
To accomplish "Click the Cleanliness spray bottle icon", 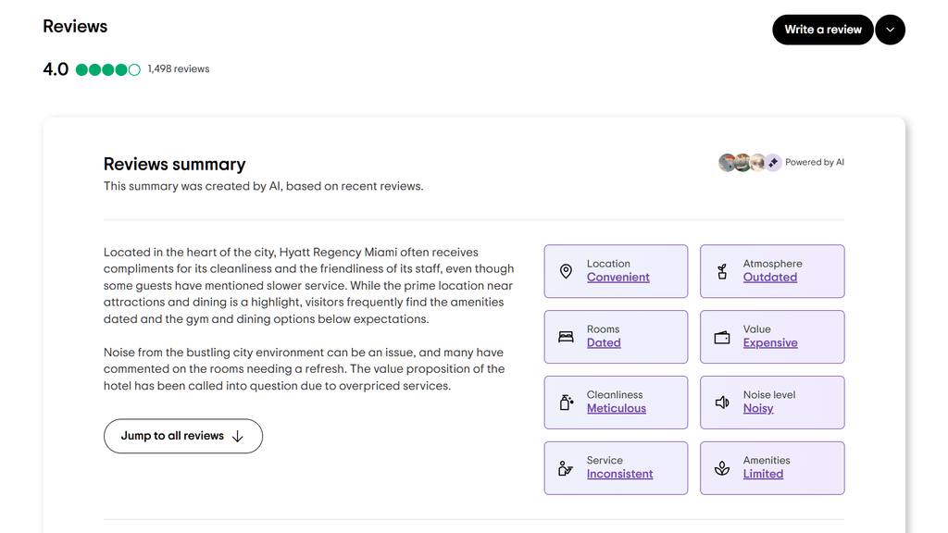I will pyautogui.click(x=567, y=402).
